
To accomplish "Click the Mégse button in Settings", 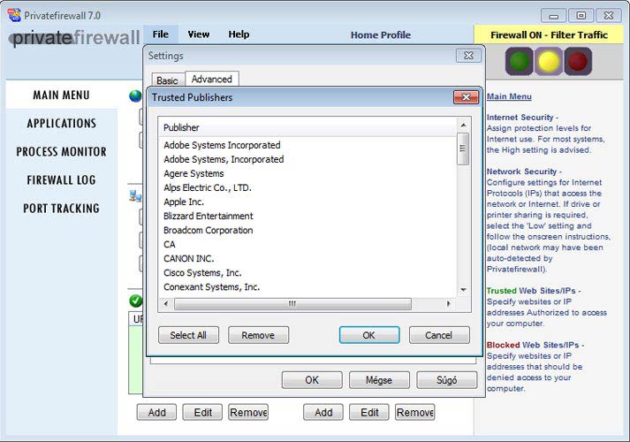I will pos(379,380).
